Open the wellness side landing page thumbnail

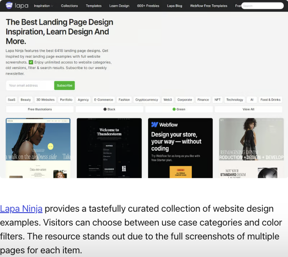point(38,148)
